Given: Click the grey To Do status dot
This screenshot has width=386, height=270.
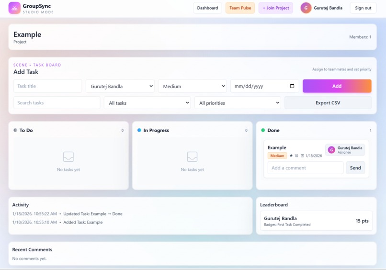Looking at the screenshot, I should click(x=15, y=130).
